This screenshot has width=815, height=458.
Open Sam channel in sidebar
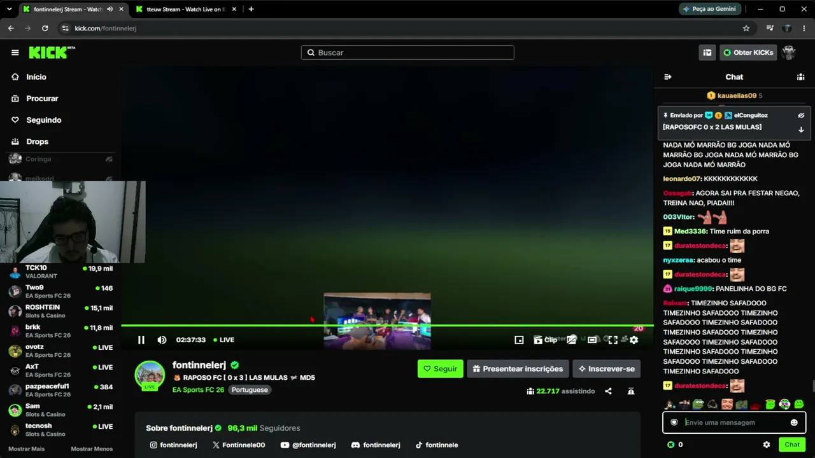click(x=60, y=410)
